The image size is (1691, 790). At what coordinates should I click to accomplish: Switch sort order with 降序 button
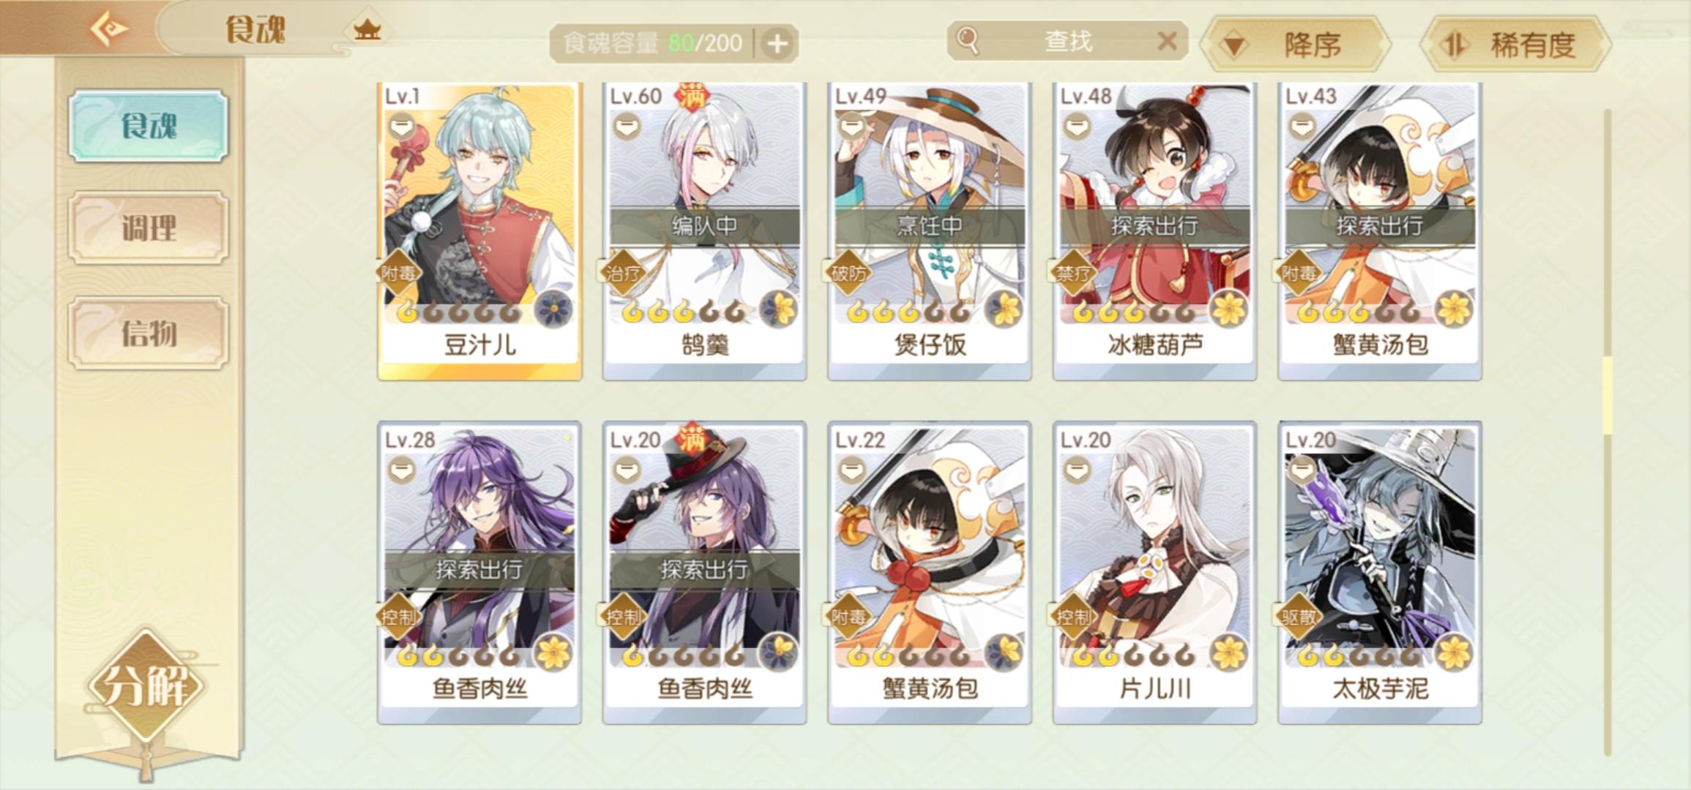click(1295, 45)
